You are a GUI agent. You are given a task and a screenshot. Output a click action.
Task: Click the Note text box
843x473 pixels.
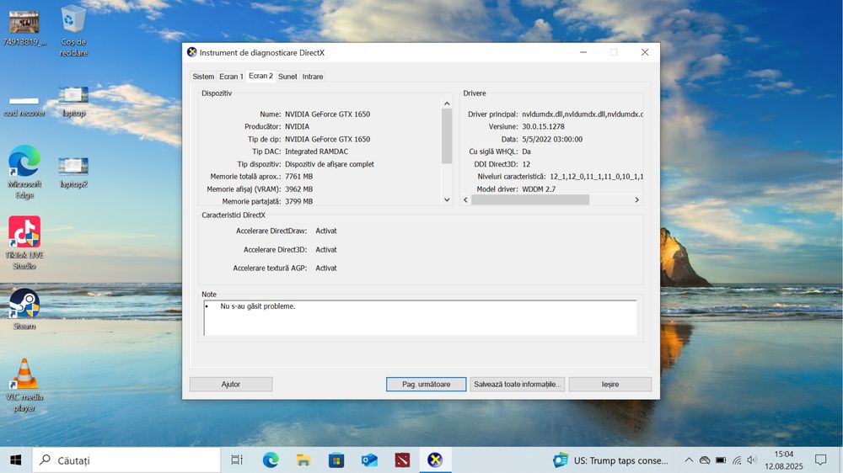tap(420, 318)
